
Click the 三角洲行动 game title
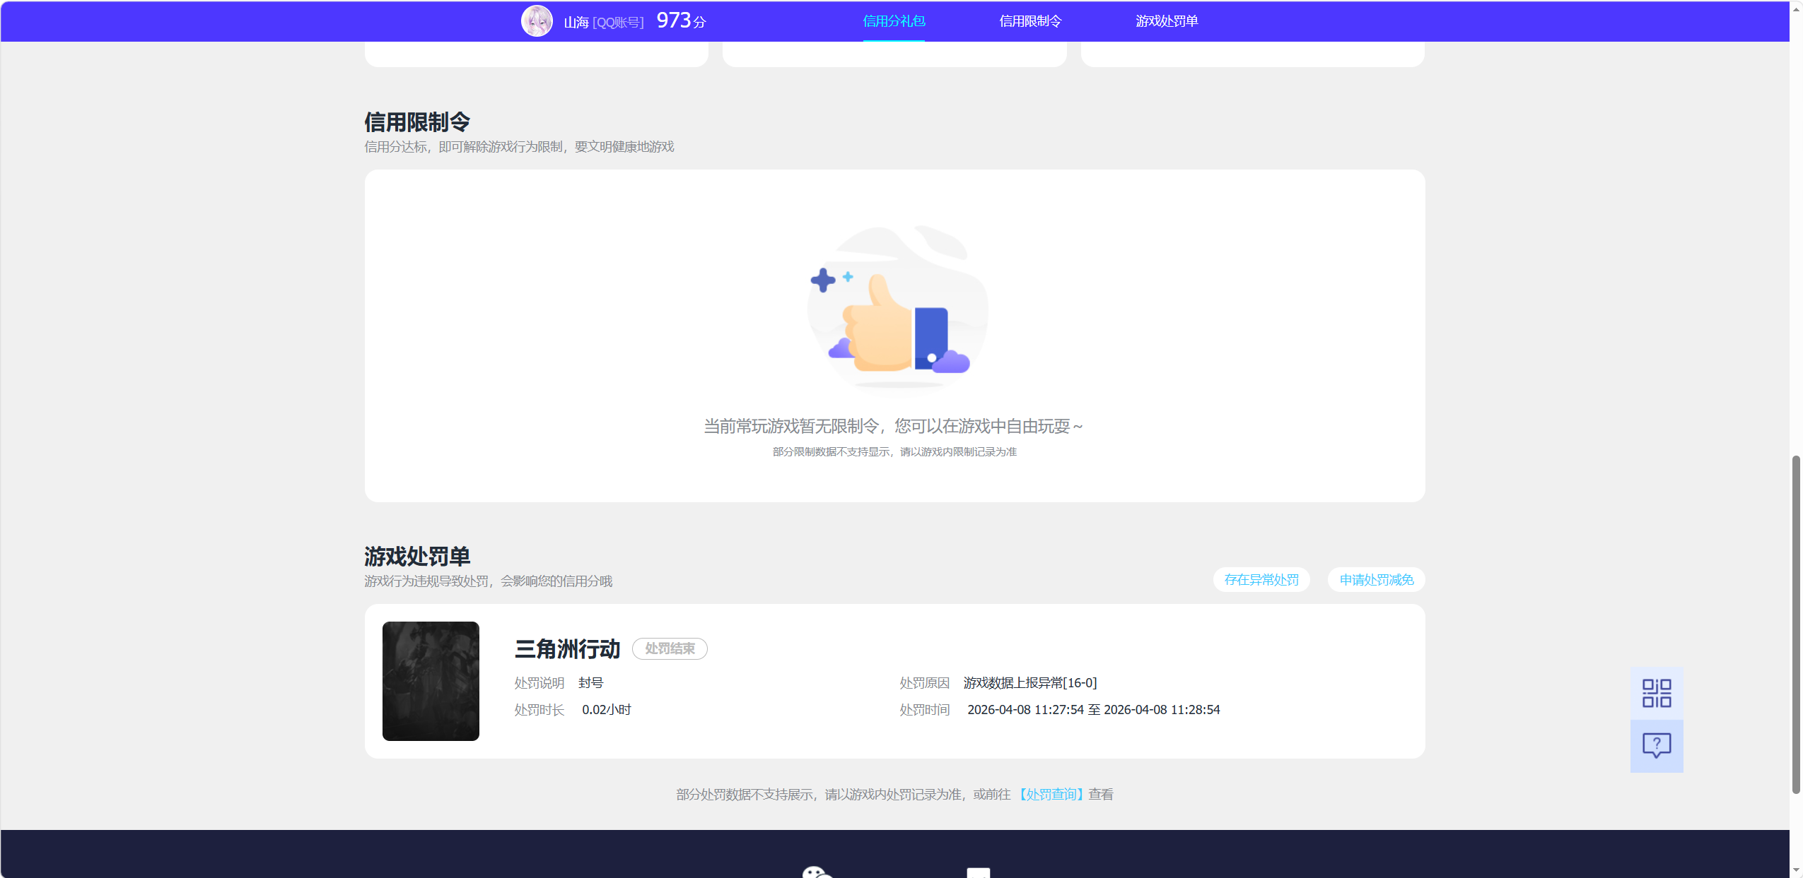pos(567,648)
